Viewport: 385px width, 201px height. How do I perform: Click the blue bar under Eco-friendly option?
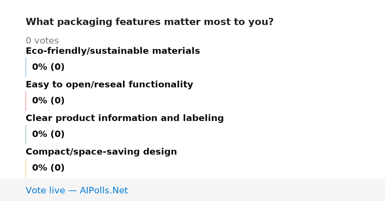coord(26,67)
